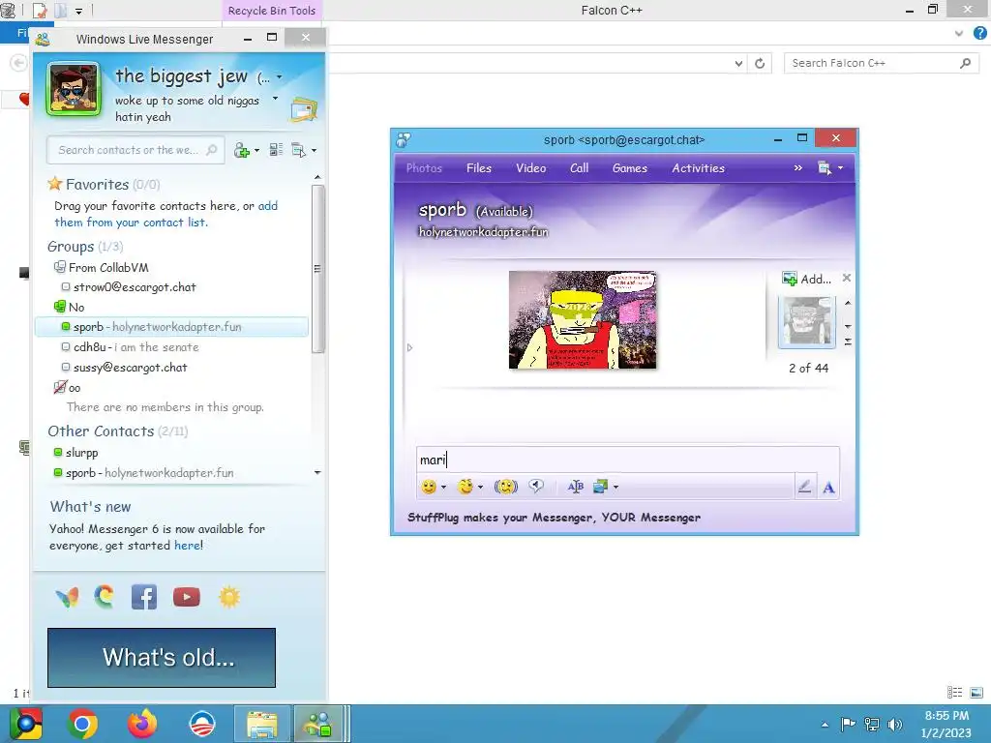The height and width of the screenshot is (743, 991).
Task: Select the text mode A icon
Action: pyautogui.click(x=828, y=488)
